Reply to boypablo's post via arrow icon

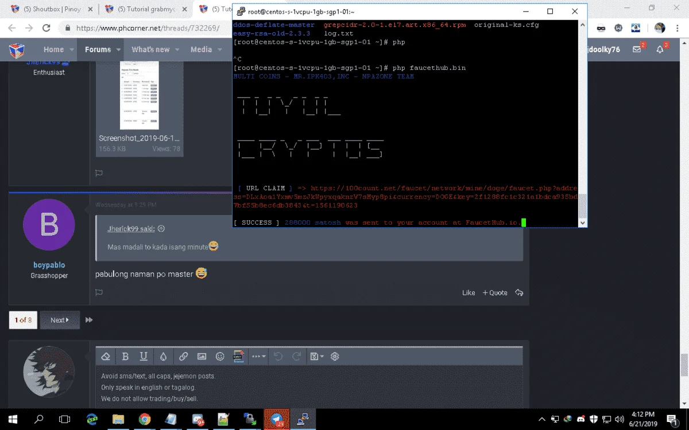click(519, 292)
